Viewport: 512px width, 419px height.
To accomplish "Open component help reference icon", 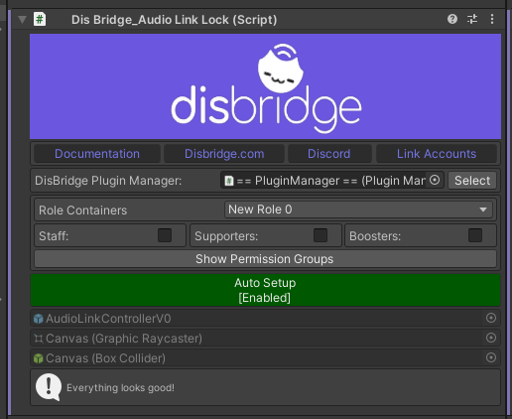I will click(x=452, y=19).
